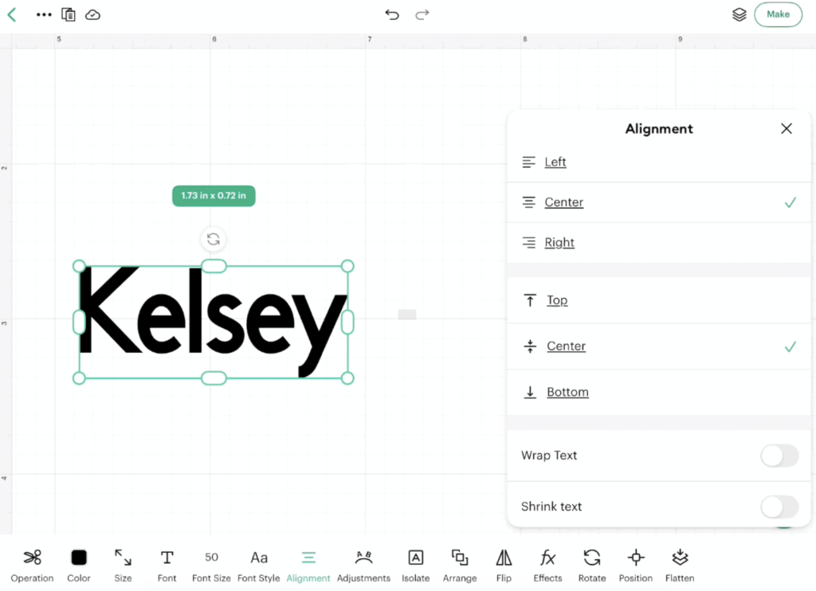This screenshot has width=816, height=591.
Task: Undo the last action
Action: (x=392, y=14)
